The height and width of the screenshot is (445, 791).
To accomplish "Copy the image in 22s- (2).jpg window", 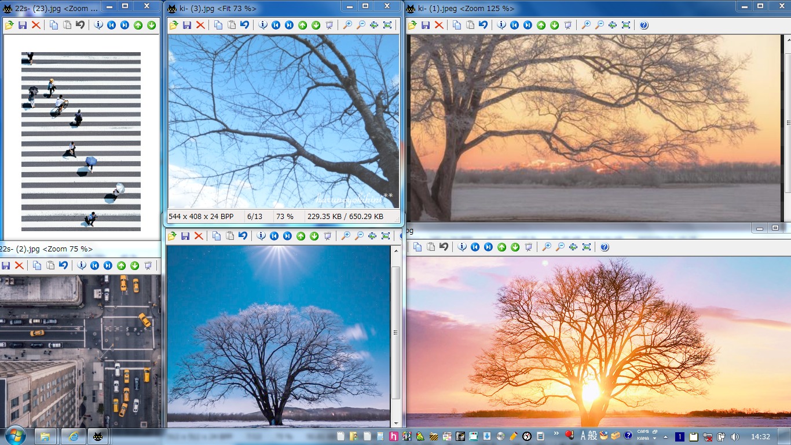I will (37, 265).
